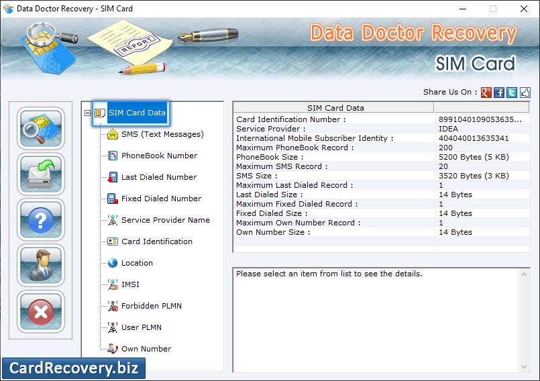Viewport: 540px width, 381px height.
Task: Close the Data Doctor Recovery window
Action: 524,9
